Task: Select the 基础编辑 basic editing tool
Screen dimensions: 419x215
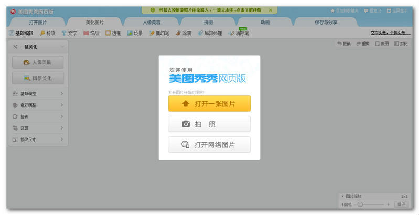Action: click(21, 34)
